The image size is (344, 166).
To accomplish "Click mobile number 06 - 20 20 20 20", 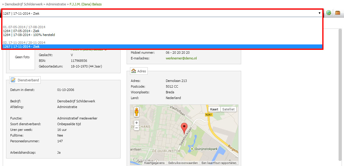I will (x=178, y=53).
